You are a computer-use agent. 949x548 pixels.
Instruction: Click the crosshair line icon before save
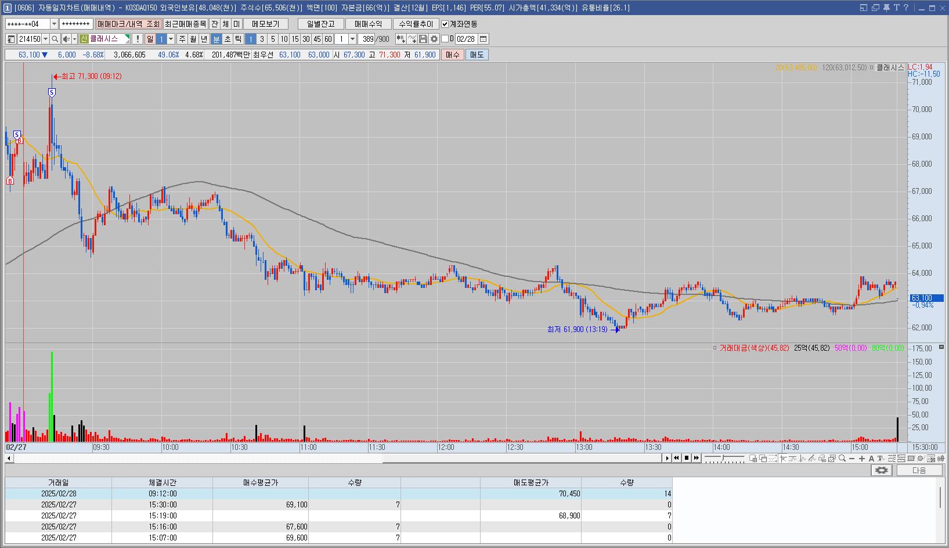(412, 39)
